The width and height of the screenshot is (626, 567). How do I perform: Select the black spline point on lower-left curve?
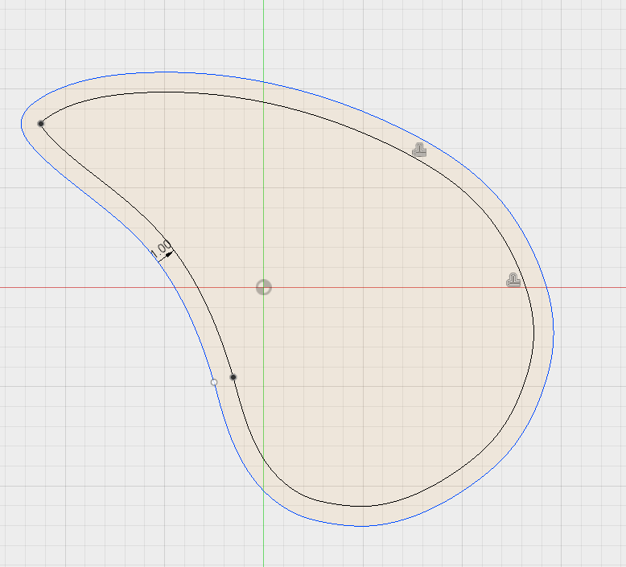point(233,377)
